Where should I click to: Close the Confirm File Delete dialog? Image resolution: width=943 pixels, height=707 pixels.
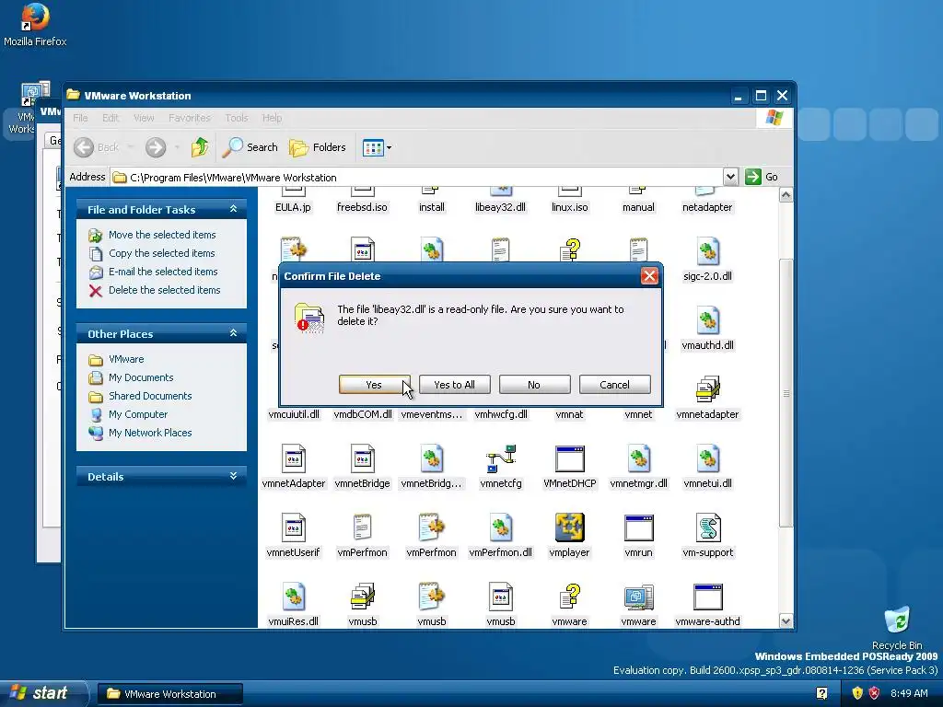pos(649,276)
